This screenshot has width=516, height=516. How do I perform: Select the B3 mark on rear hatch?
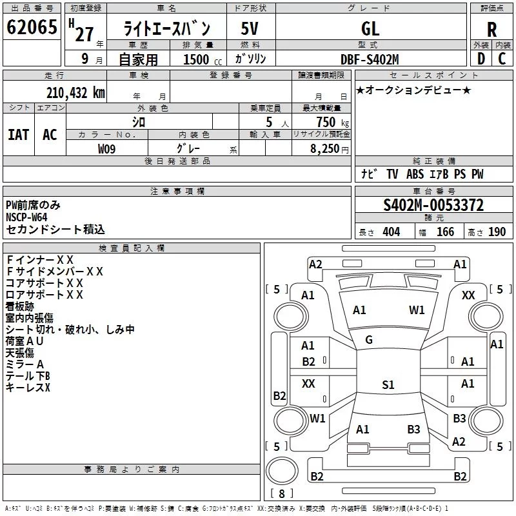[x=413, y=430]
